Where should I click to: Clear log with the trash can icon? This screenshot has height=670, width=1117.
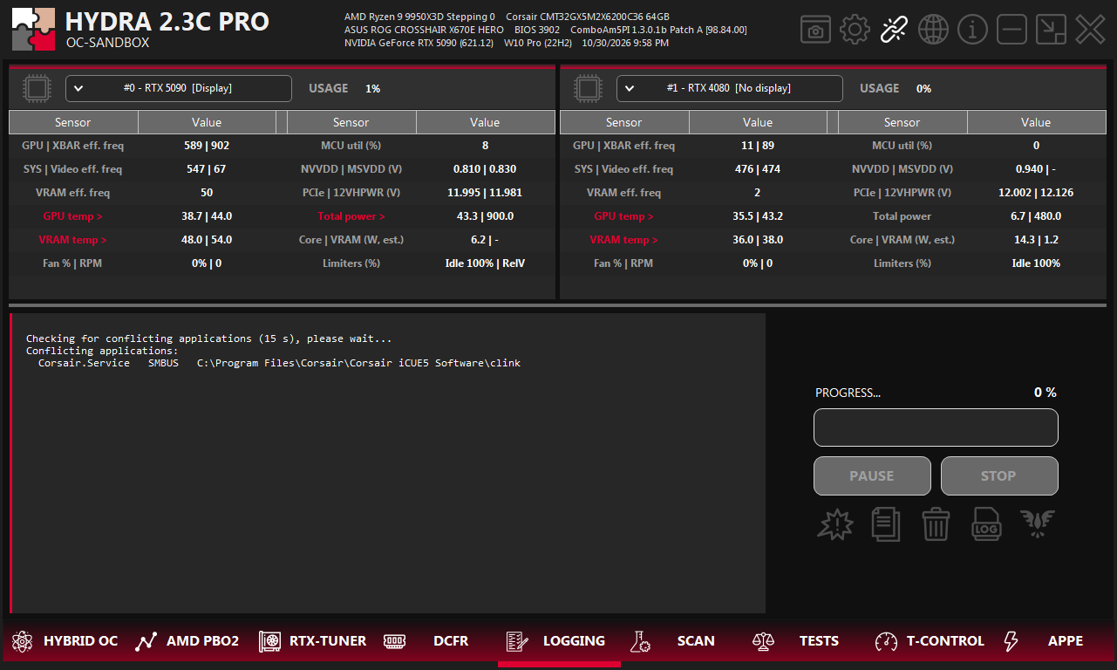click(x=936, y=523)
